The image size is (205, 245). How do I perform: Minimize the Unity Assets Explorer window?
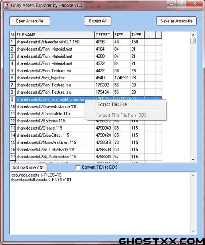click(172, 4)
